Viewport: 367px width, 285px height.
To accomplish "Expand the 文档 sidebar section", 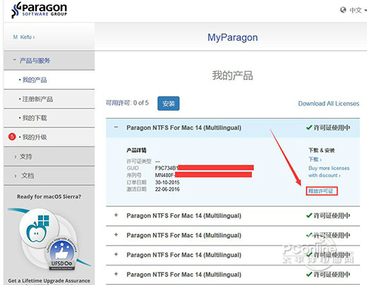I will [x=49, y=176].
